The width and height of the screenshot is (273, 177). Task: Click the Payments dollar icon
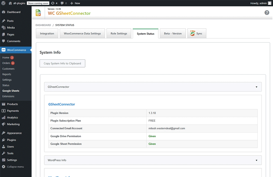[x=4, y=111]
